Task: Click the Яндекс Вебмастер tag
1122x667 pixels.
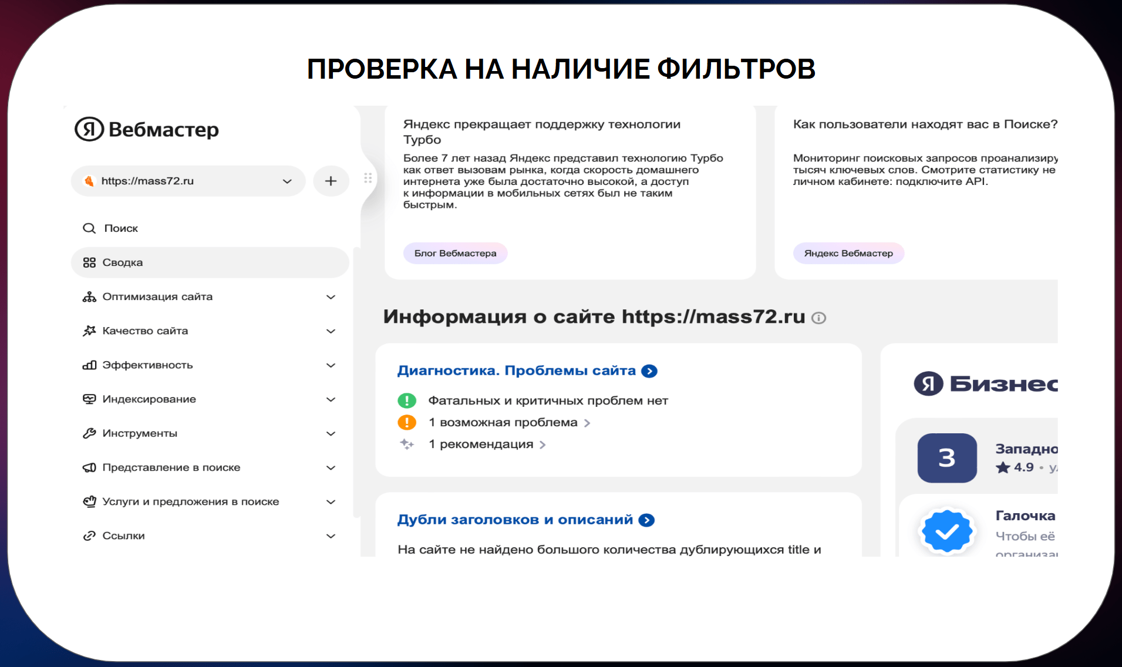Action: click(x=848, y=253)
